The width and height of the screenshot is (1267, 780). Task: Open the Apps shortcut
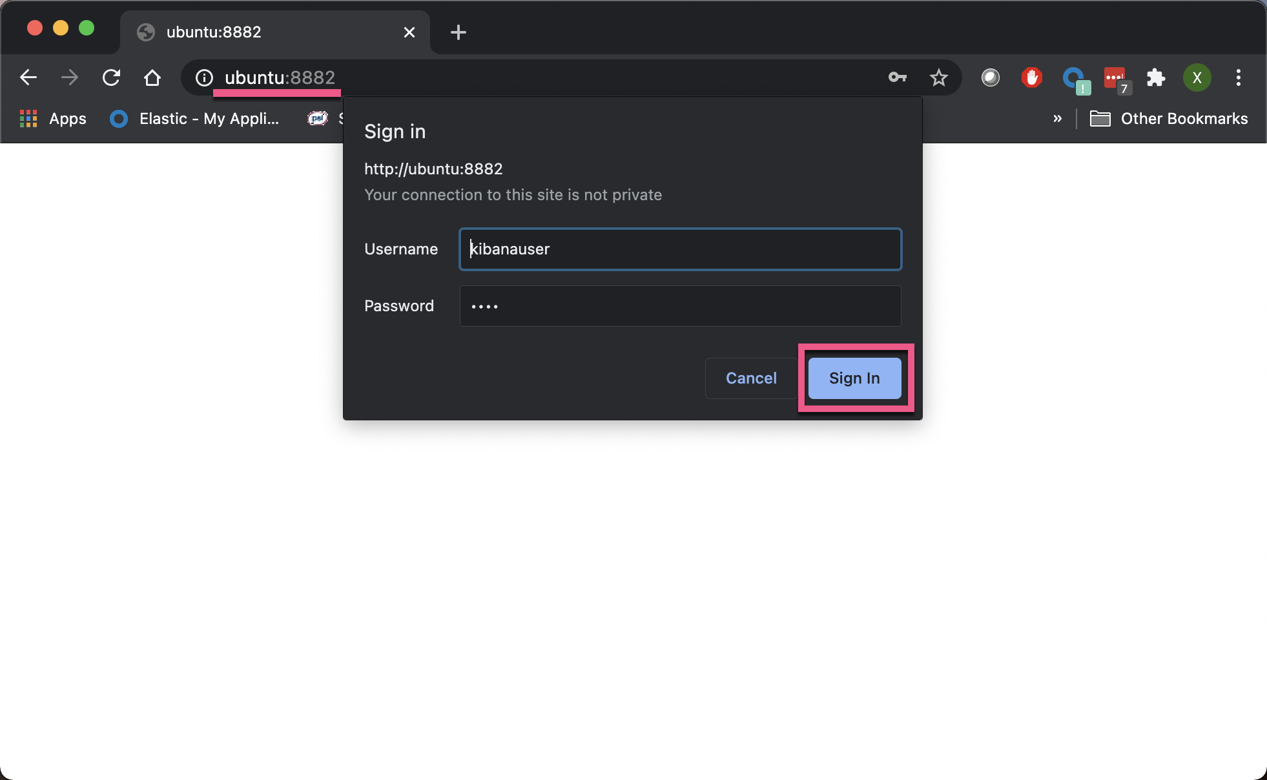(53, 119)
